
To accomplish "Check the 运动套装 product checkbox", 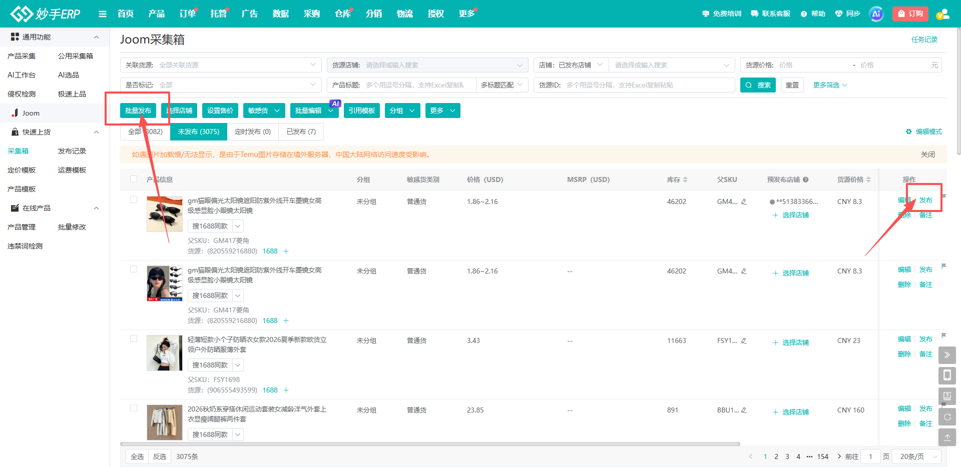I will tap(134, 408).
